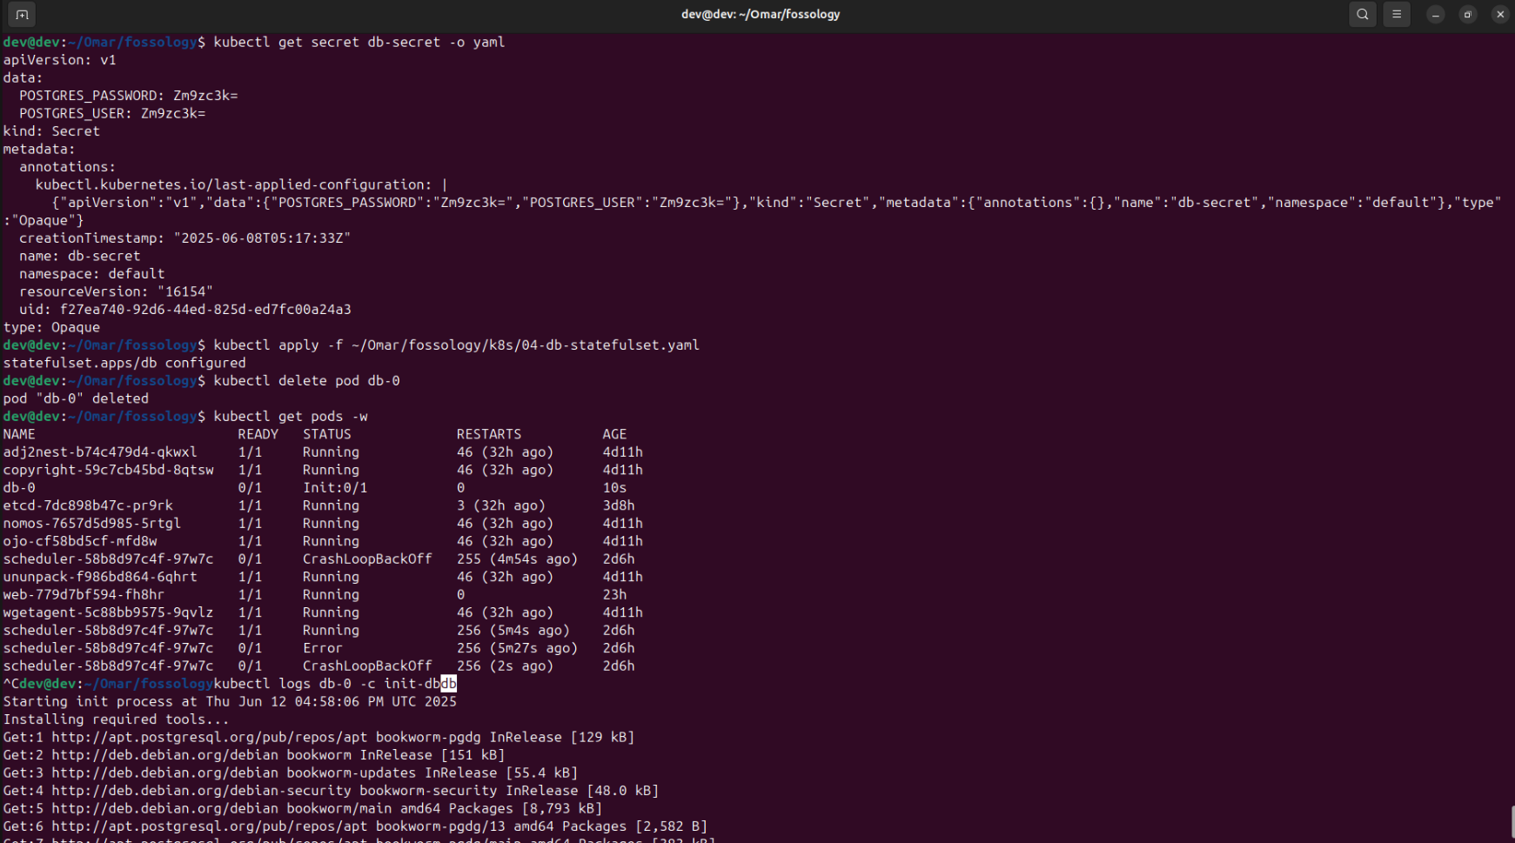Click pod name etcd-7dc898b47c-pr9rk
1515x843 pixels.
tap(88, 505)
